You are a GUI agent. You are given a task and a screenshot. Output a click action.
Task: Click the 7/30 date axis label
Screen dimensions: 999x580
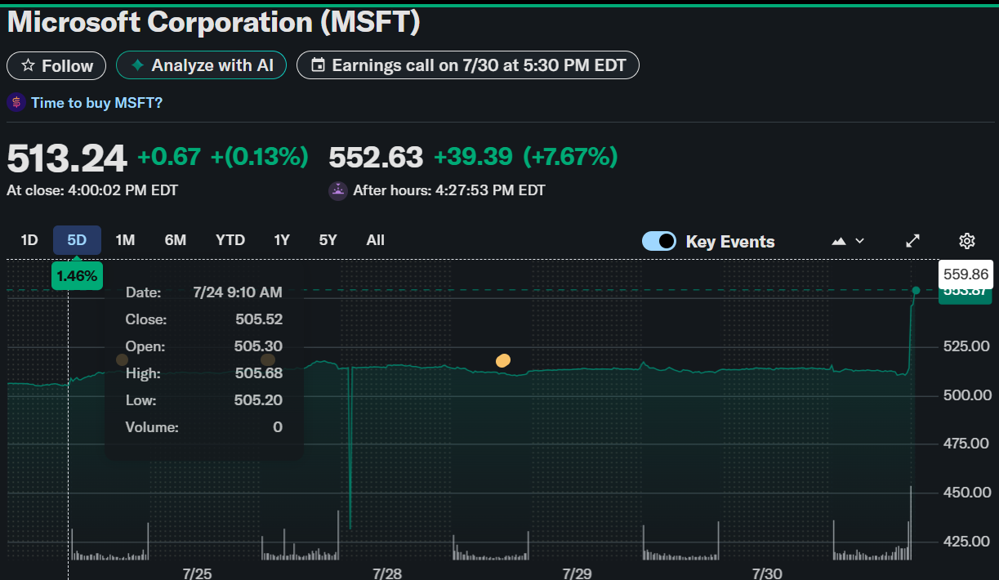coord(767,573)
